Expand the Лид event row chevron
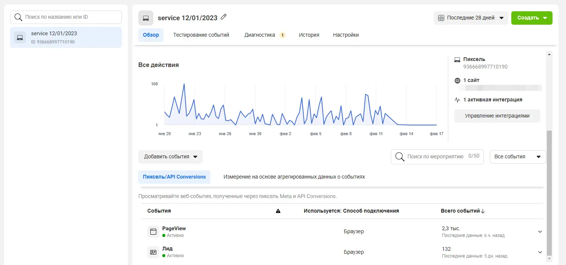The width and height of the screenshot is (566, 265). (540, 252)
